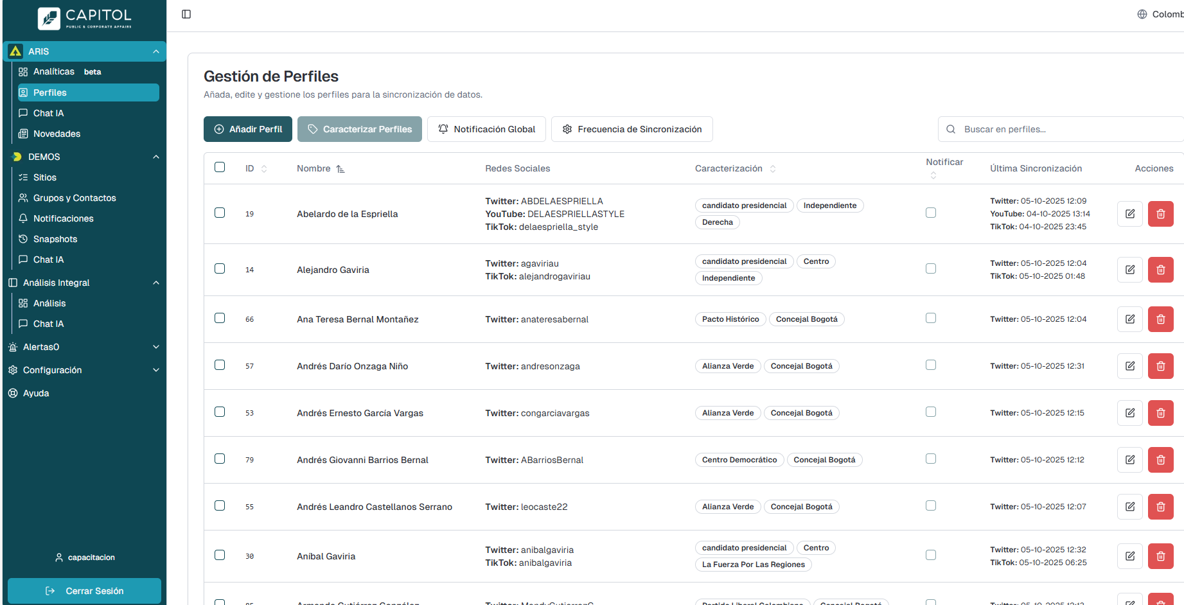
Task: Delete the Alejandro Gaviria profile
Action: 1160,270
